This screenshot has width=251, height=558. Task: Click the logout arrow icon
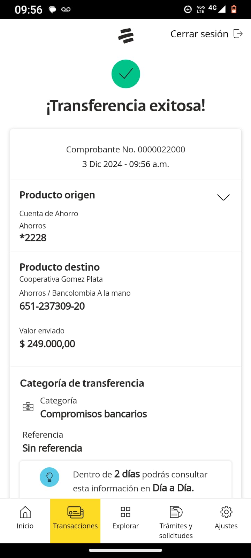point(238,34)
